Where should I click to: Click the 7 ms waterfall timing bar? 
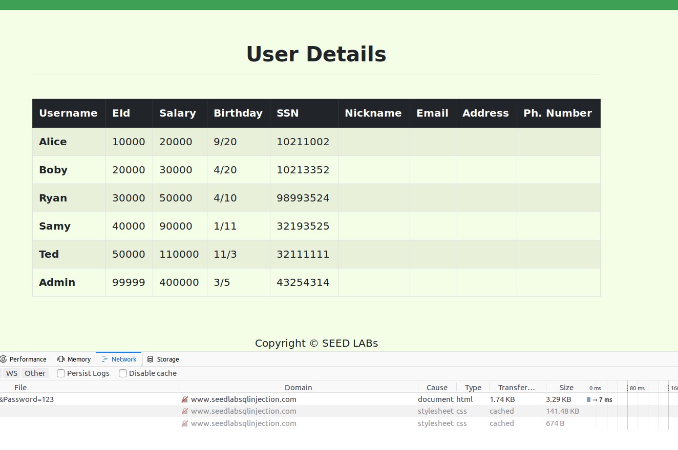tap(589, 400)
